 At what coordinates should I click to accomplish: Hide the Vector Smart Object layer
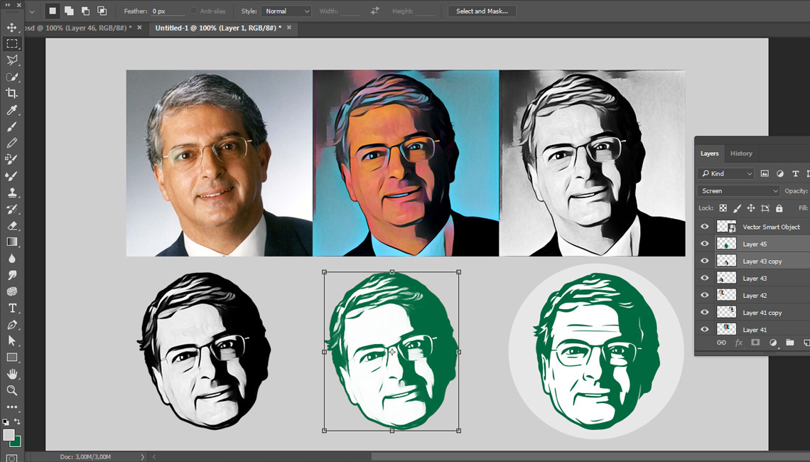pyautogui.click(x=705, y=227)
